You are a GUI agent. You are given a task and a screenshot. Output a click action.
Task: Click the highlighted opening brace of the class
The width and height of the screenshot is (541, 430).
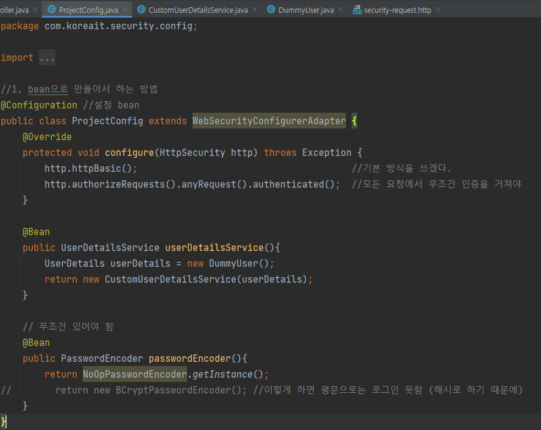(355, 121)
